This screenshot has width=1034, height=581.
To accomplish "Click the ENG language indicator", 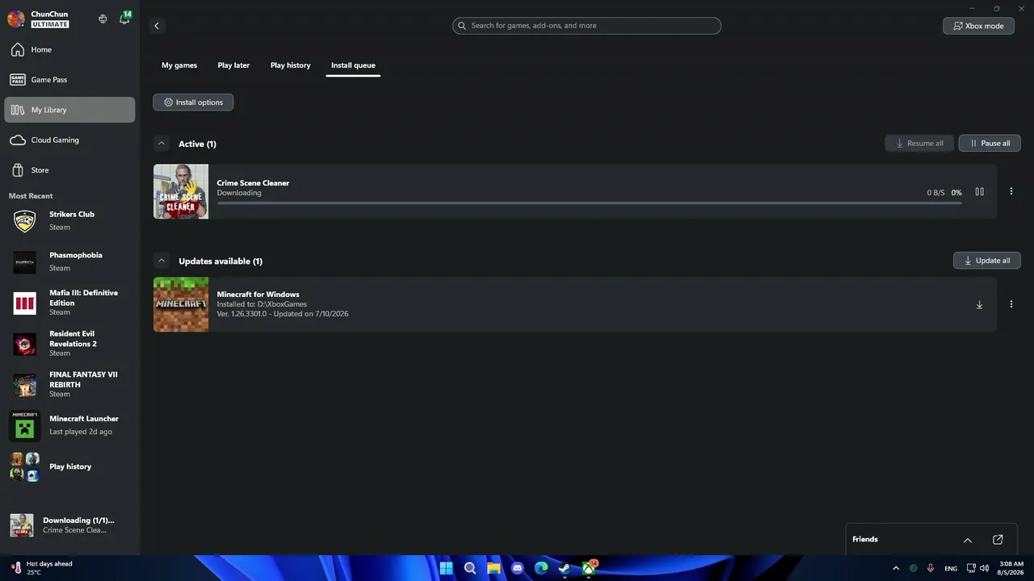I will 951,568.
